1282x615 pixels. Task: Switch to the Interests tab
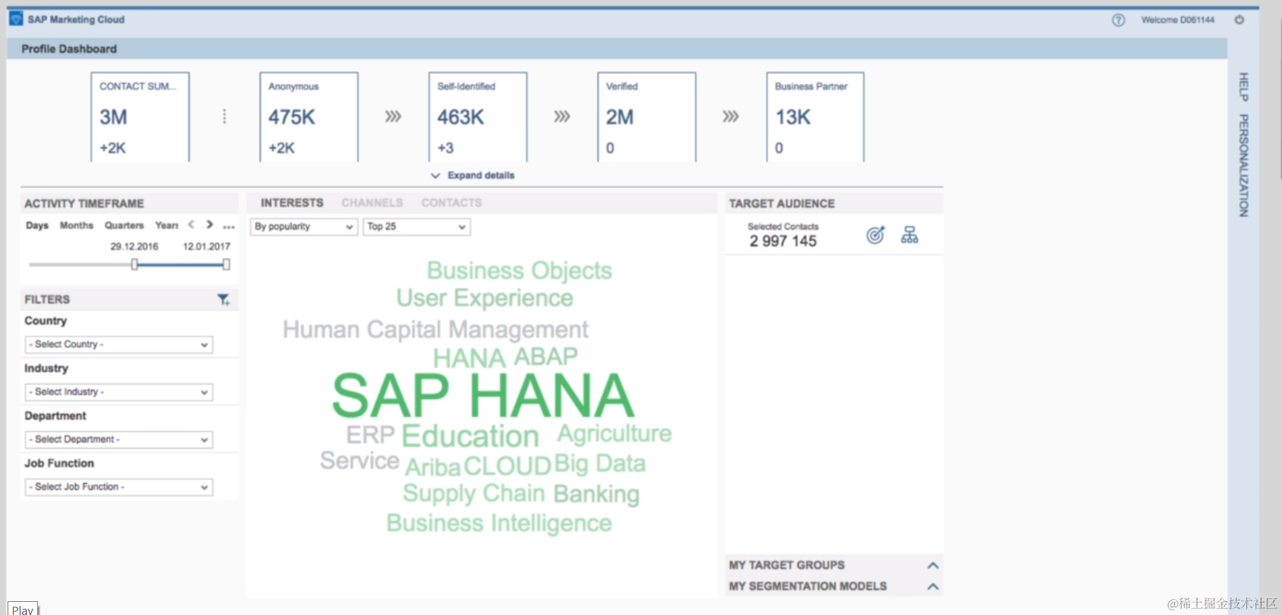coord(291,203)
